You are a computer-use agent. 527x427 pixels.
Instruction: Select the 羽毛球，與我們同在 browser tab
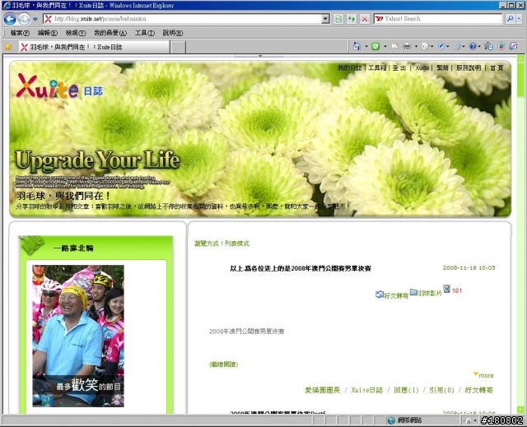[94, 47]
